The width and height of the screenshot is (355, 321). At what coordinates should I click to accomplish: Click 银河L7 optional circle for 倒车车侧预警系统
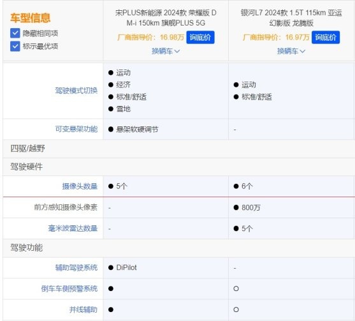[x=236, y=288]
